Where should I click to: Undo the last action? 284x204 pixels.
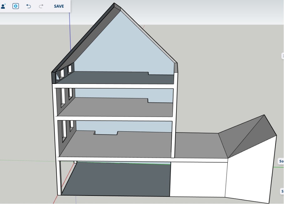28,6
